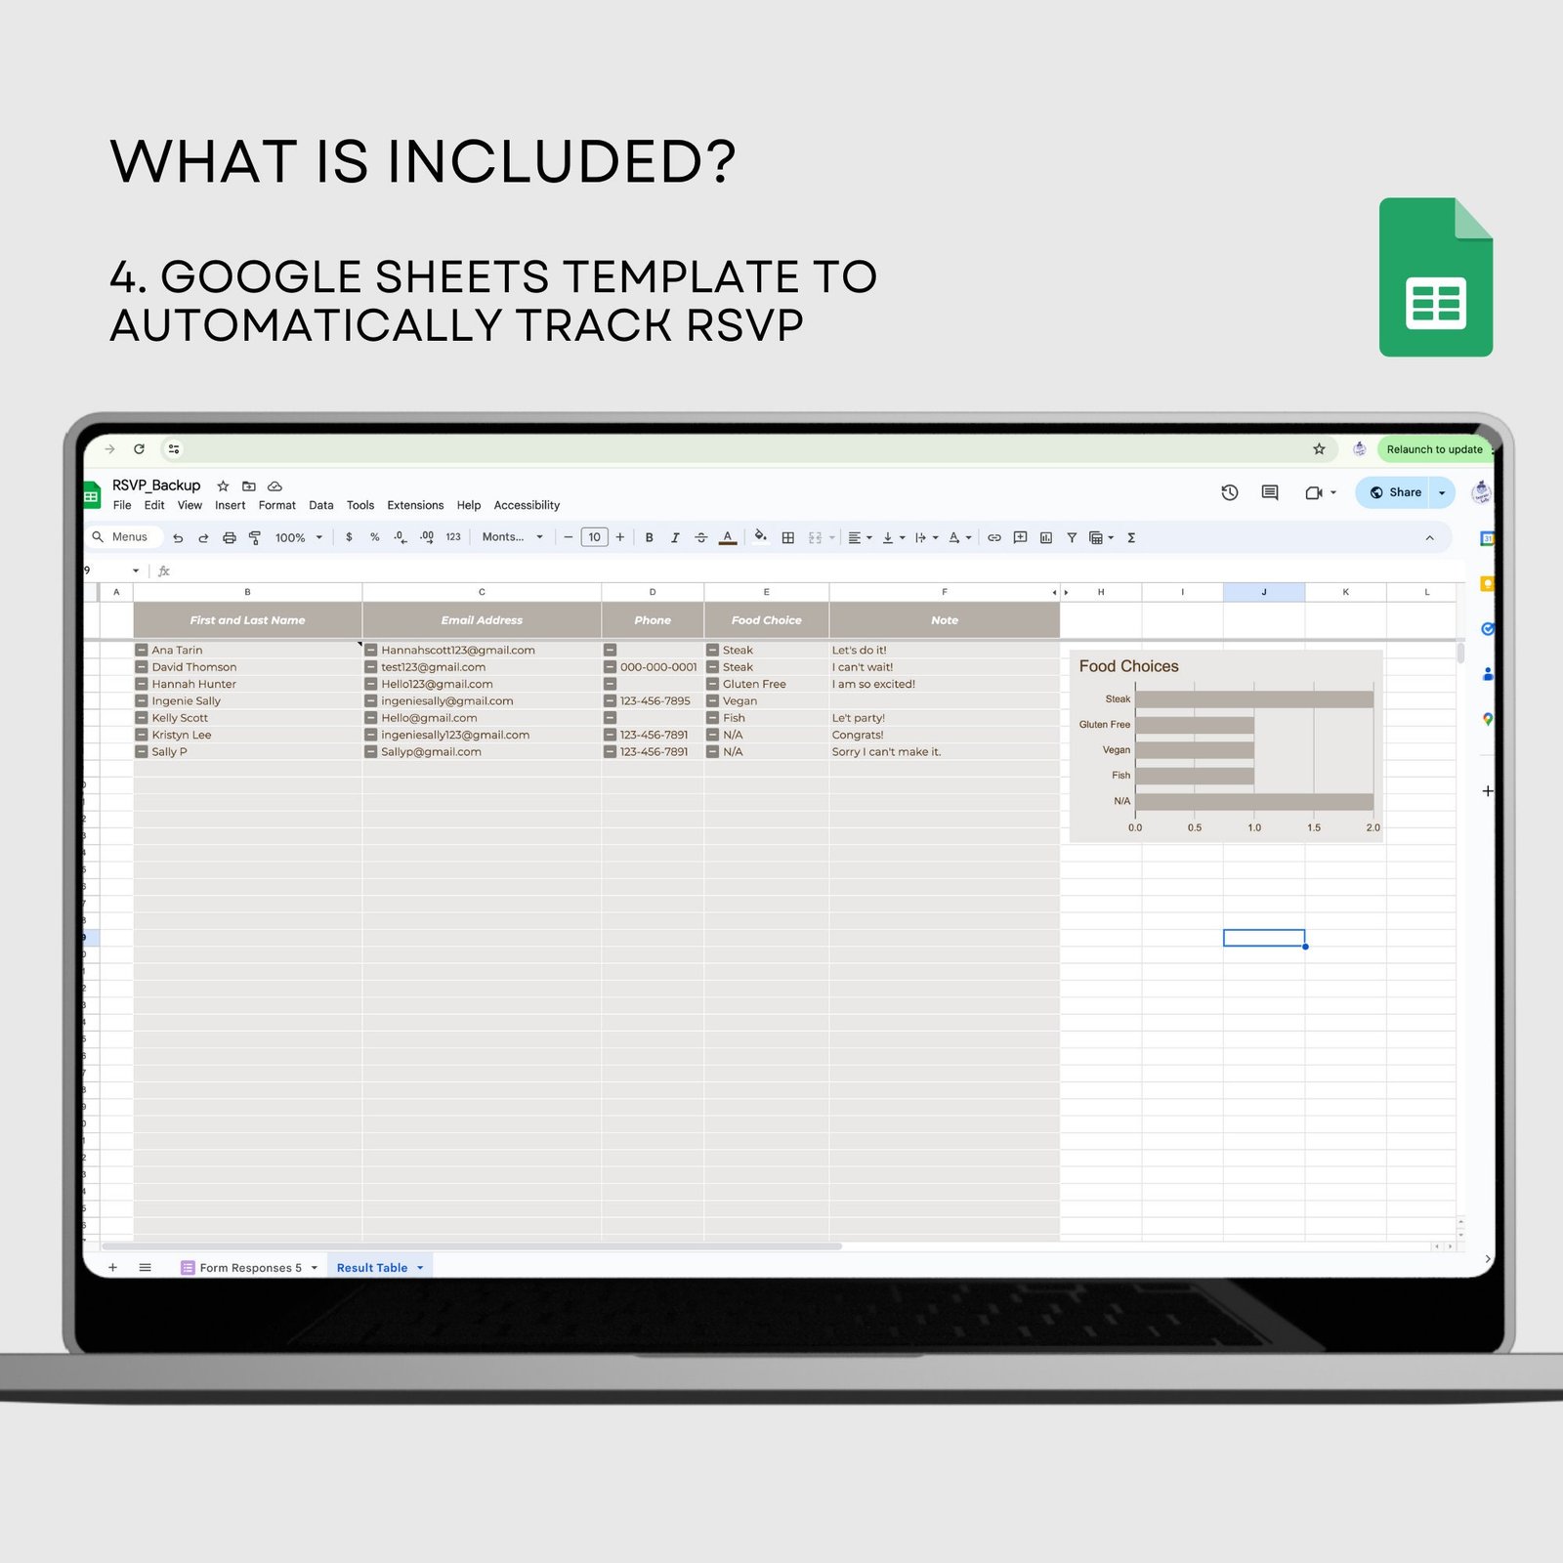
Task: Switch to Form Responses 5 tab
Action: click(x=250, y=1268)
